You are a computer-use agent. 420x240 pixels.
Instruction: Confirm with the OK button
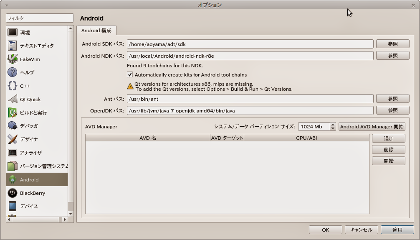(326, 230)
